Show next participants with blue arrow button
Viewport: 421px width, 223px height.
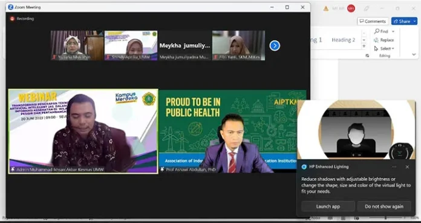(275, 46)
